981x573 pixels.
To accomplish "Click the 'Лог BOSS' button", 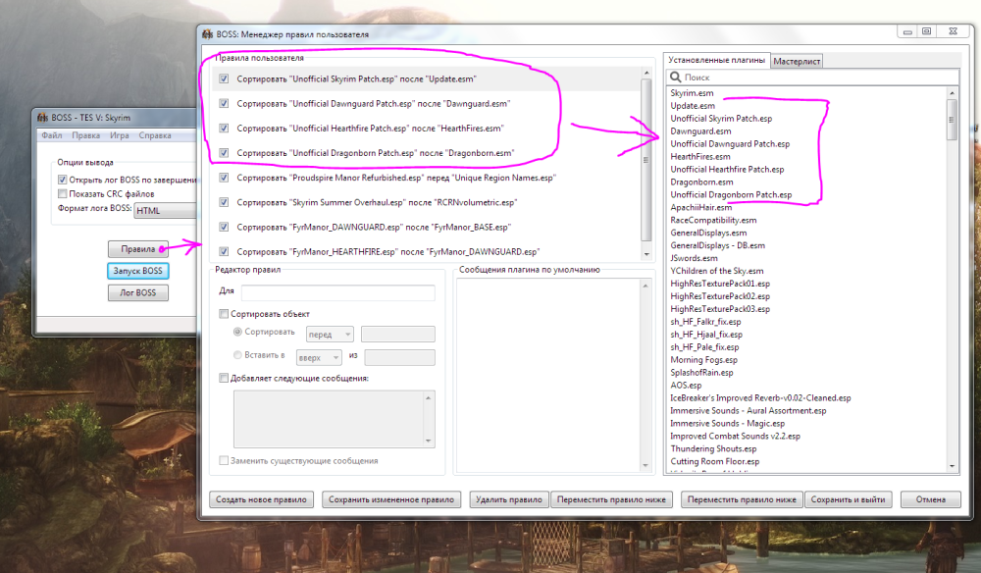I will [x=137, y=292].
